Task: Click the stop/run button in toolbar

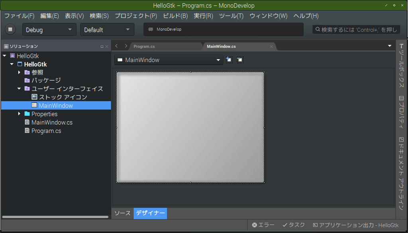Action: pyautogui.click(x=10, y=29)
